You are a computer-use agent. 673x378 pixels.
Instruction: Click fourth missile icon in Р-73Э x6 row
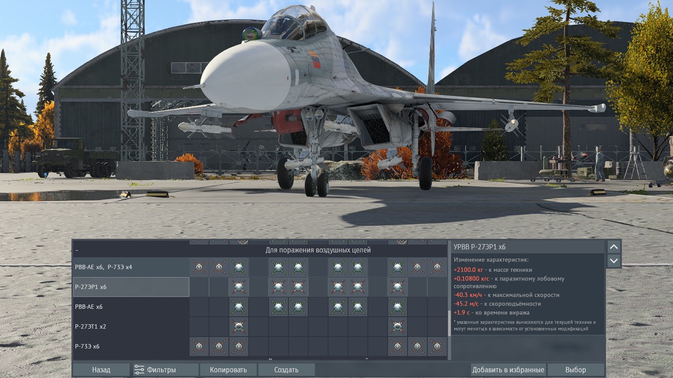(x=397, y=346)
